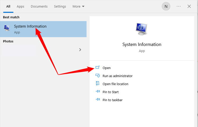Close the search panel with the X
This screenshot has width=198, height=127.
189,6
